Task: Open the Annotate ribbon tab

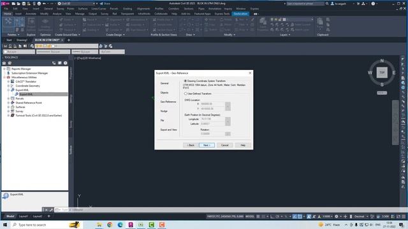Action: (31, 14)
